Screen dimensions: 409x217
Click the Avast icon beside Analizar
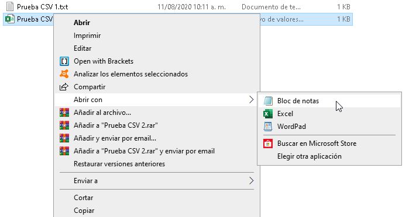(x=64, y=74)
